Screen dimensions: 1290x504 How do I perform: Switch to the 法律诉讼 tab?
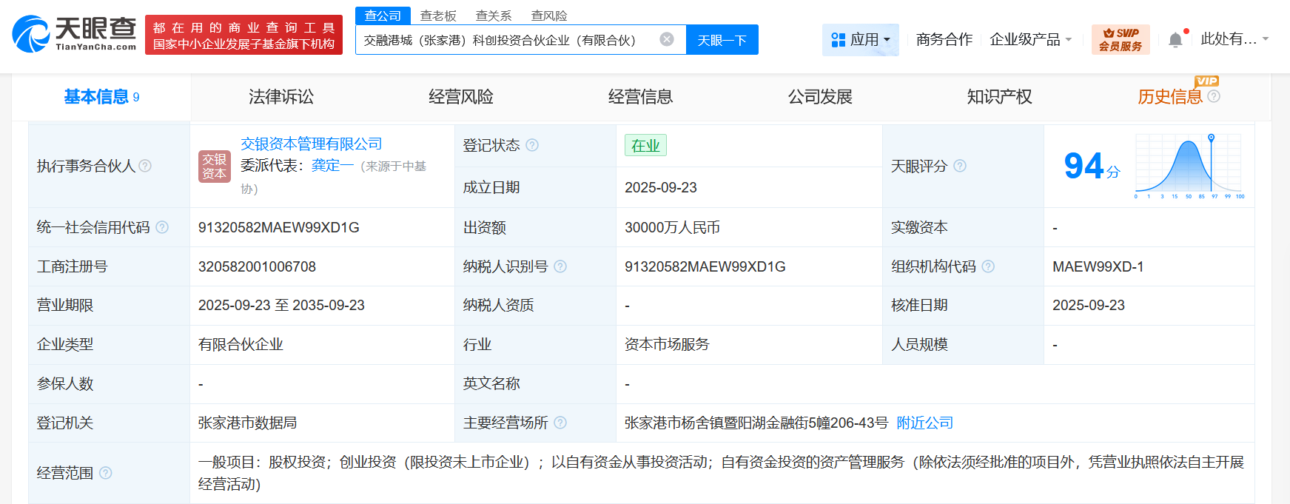point(281,97)
